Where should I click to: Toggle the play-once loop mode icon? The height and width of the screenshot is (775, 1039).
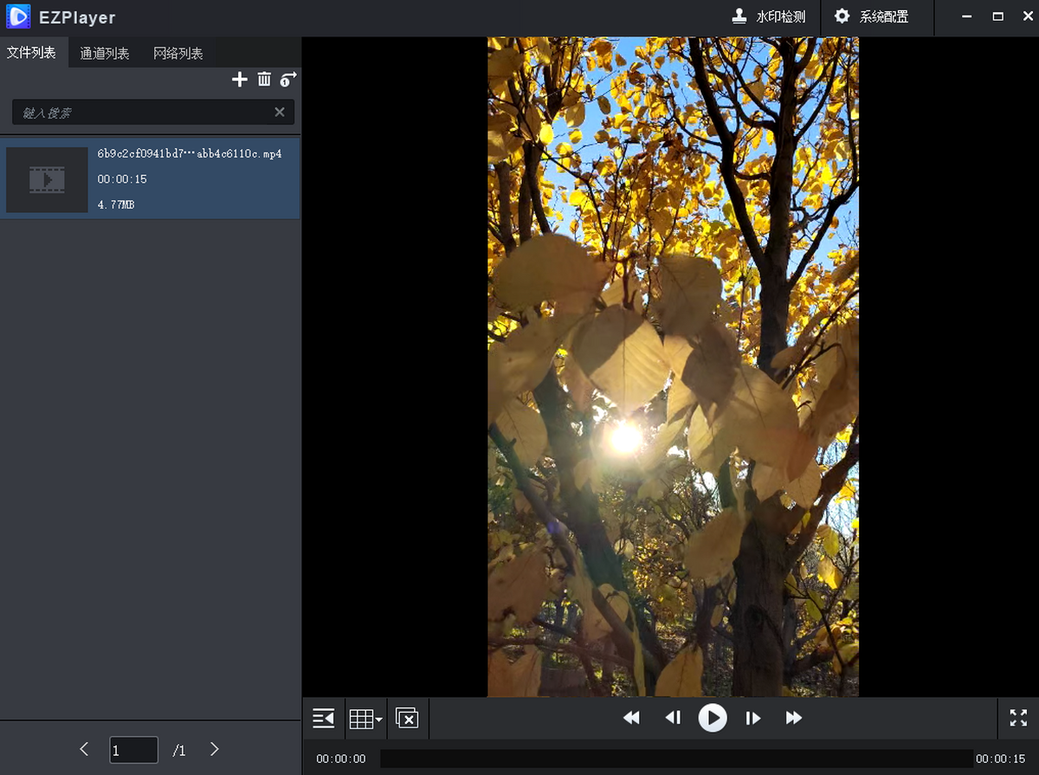tap(288, 80)
